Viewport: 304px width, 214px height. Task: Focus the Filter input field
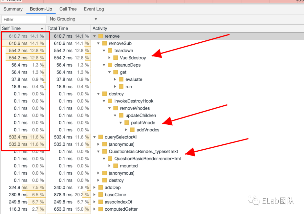click(24, 19)
